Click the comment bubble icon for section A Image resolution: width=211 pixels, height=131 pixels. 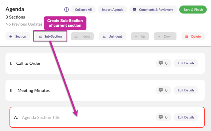point(160,117)
